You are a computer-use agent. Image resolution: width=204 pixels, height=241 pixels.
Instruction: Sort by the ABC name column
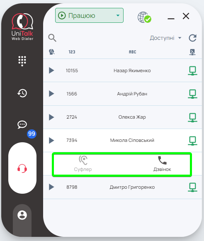132,52
